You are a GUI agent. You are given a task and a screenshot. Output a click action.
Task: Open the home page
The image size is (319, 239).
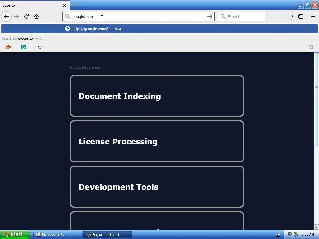pos(36,16)
